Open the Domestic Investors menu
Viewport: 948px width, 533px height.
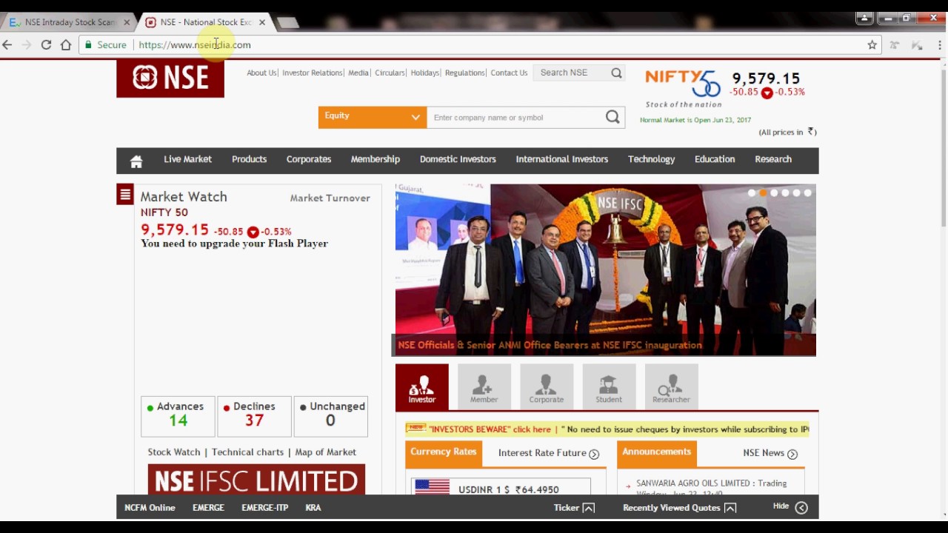pyautogui.click(x=458, y=159)
